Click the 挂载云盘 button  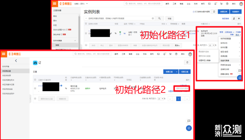point(185,72)
